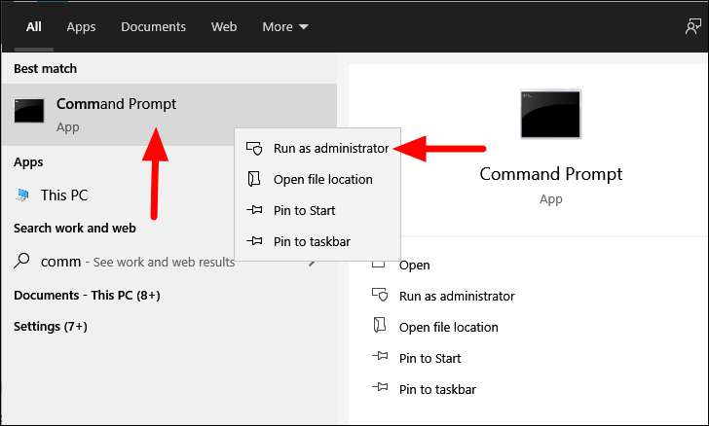This screenshot has height=426, width=709.
Task: Click Run as administrator in preview pane
Action: pos(457,297)
